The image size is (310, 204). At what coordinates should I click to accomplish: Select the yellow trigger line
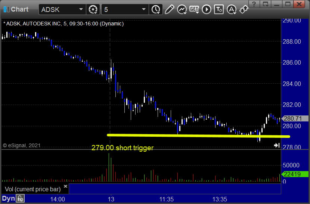198,136
